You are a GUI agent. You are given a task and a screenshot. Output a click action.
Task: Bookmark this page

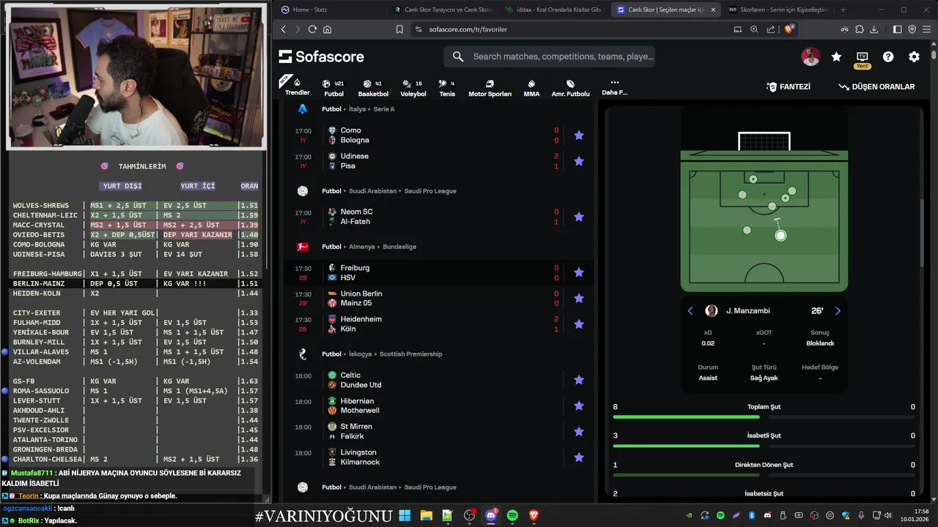point(399,29)
